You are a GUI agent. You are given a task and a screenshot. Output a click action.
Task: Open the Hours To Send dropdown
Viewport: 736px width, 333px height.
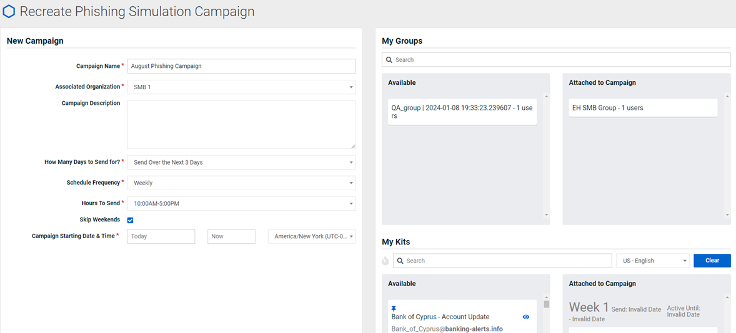pos(241,204)
